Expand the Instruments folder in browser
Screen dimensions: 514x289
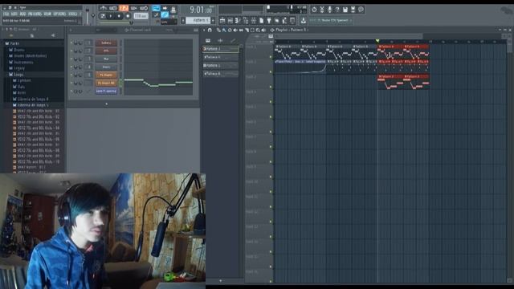point(21,62)
